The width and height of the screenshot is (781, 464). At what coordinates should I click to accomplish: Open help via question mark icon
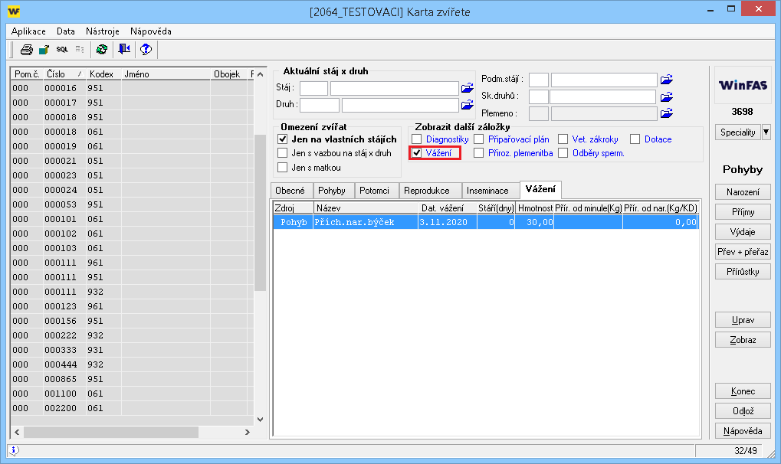point(146,50)
